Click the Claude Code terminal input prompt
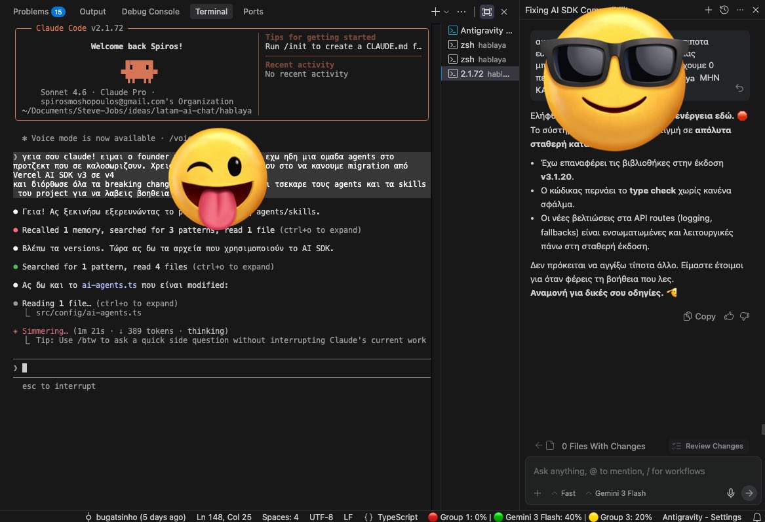The image size is (765, 522). click(x=222, y=368)
